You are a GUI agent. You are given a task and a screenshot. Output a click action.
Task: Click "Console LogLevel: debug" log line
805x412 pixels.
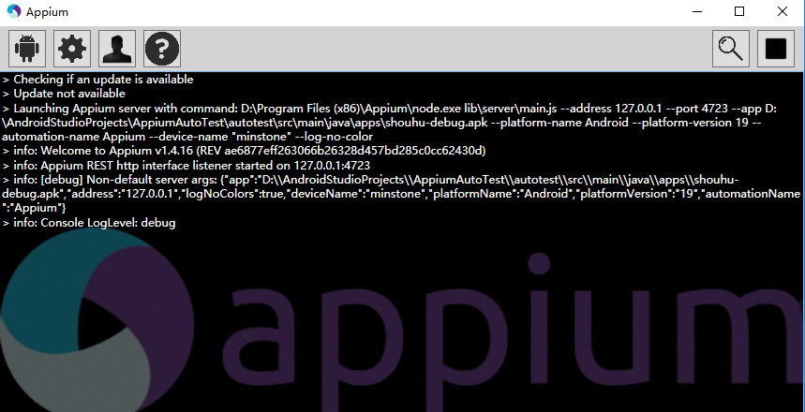(x=89, y=223)
